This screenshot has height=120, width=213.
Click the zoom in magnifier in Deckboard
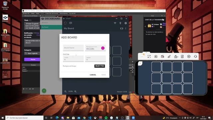(76, 91)
